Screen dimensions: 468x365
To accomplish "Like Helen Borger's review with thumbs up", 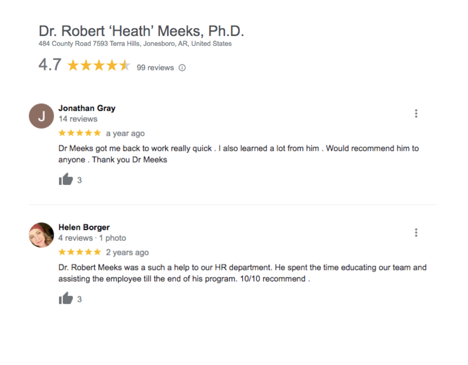I will (66, 298).
